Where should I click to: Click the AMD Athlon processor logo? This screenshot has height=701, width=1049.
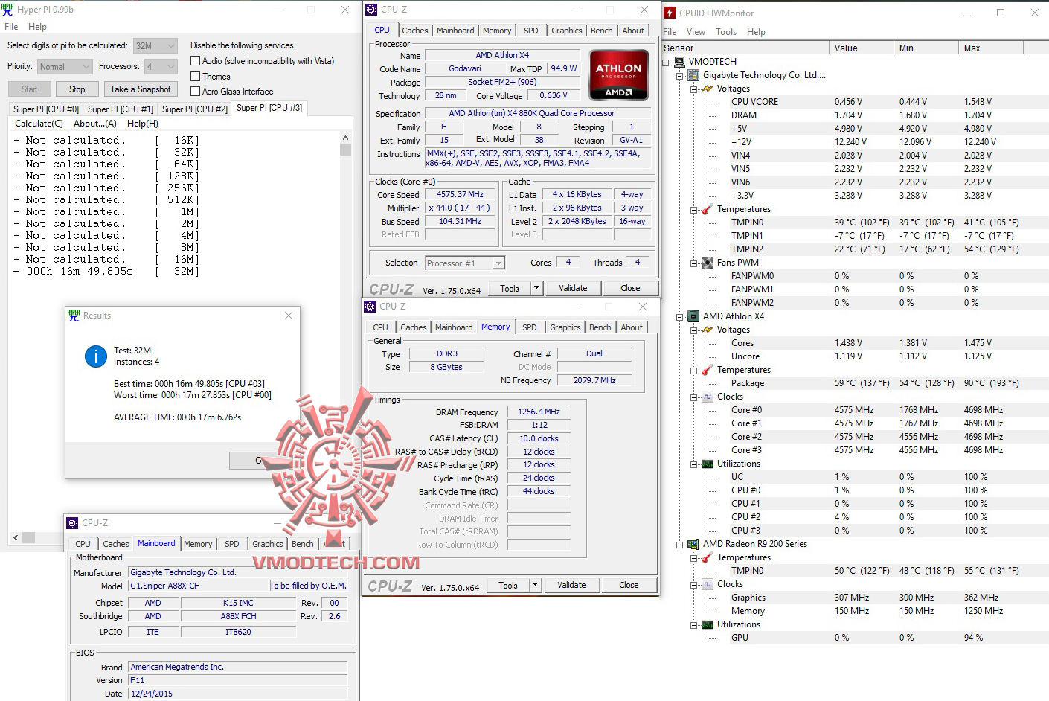coord(619,74)
